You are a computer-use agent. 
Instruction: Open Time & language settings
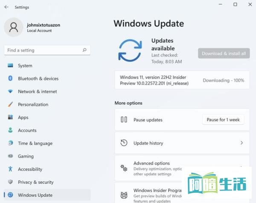47,143
